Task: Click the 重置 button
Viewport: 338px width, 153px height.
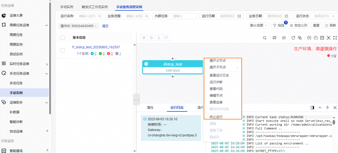Action: pyautogui.click(x=316, y=25)
